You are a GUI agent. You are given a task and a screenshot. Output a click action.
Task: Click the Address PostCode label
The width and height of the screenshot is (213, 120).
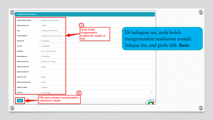(23, 82)
